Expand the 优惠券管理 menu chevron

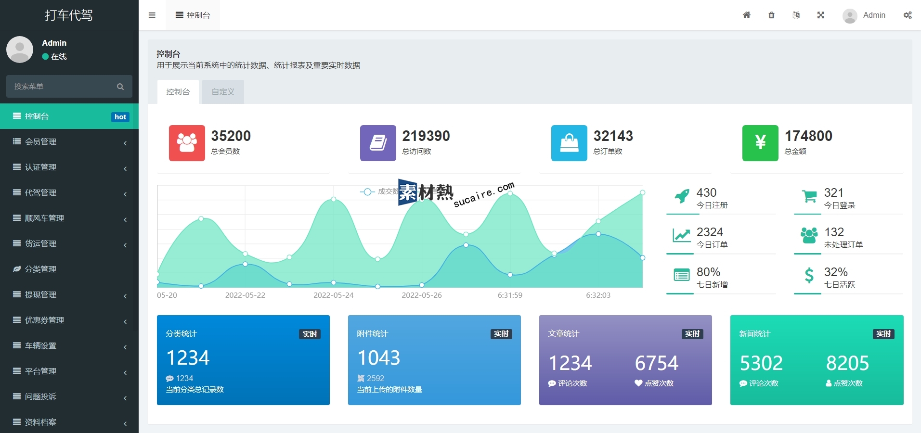coord(125,321)
